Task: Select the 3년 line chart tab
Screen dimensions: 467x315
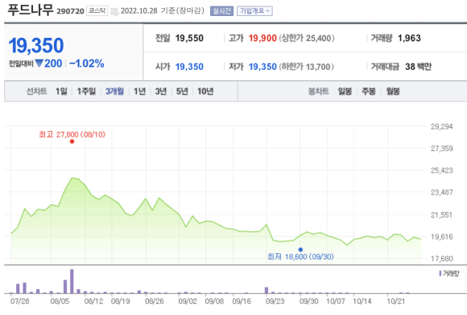Action: pyautogui.click(x=161, y=92)
